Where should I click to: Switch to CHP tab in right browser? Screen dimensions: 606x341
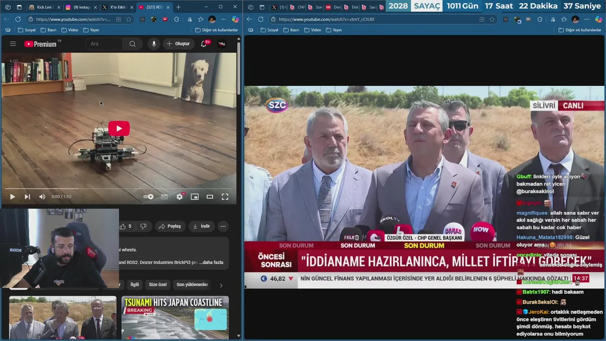pos(297,7)
